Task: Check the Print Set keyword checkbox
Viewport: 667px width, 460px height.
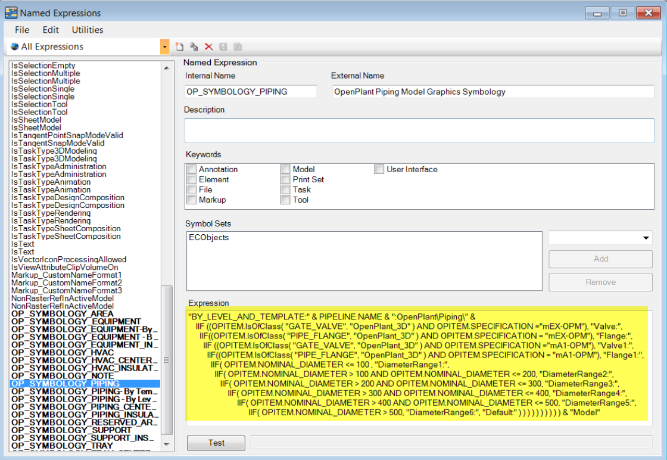Action: point(285,179)
